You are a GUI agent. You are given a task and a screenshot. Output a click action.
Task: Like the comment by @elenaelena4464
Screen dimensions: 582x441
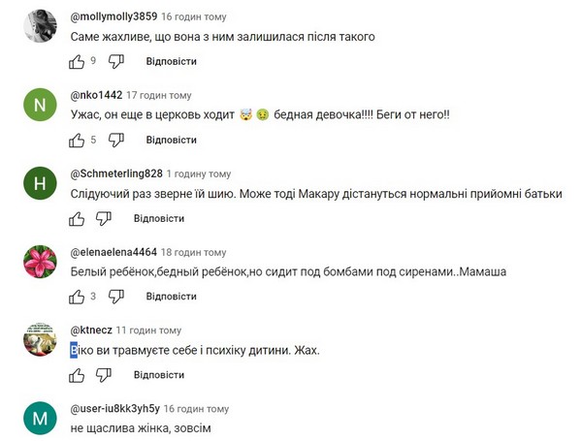[x=78, y=297]
